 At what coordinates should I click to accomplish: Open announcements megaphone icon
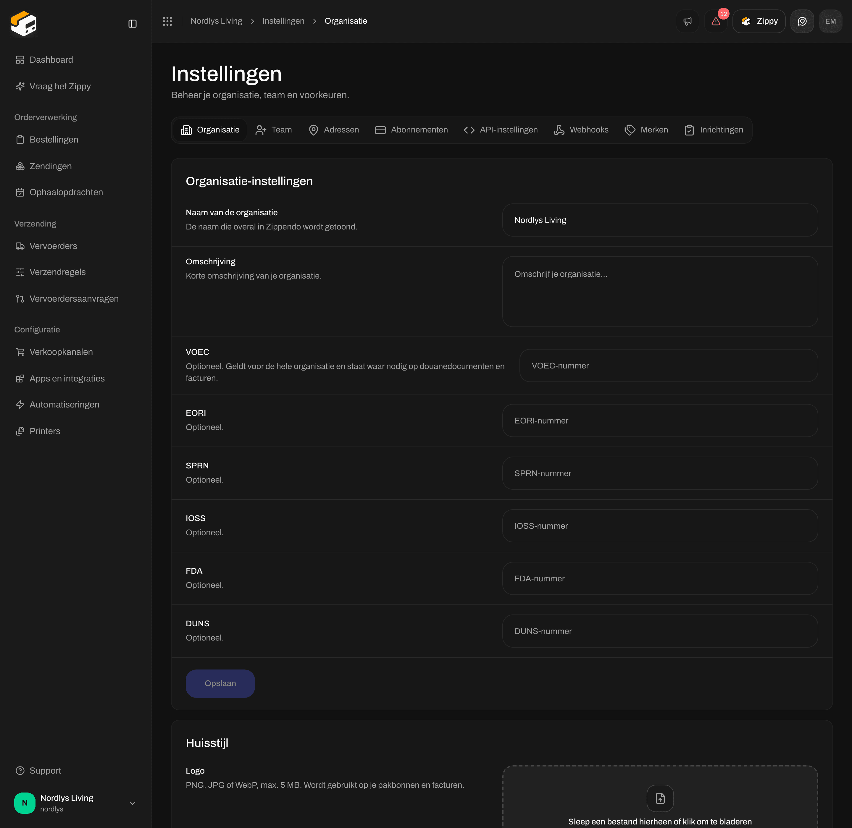coord(688,21)
